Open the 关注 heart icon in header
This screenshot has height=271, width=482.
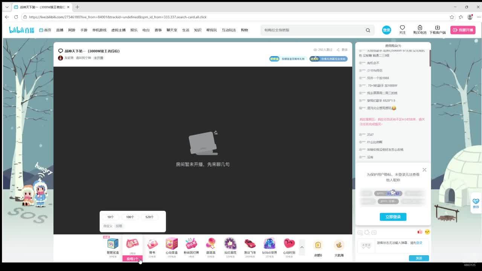(x=402, y=28)
